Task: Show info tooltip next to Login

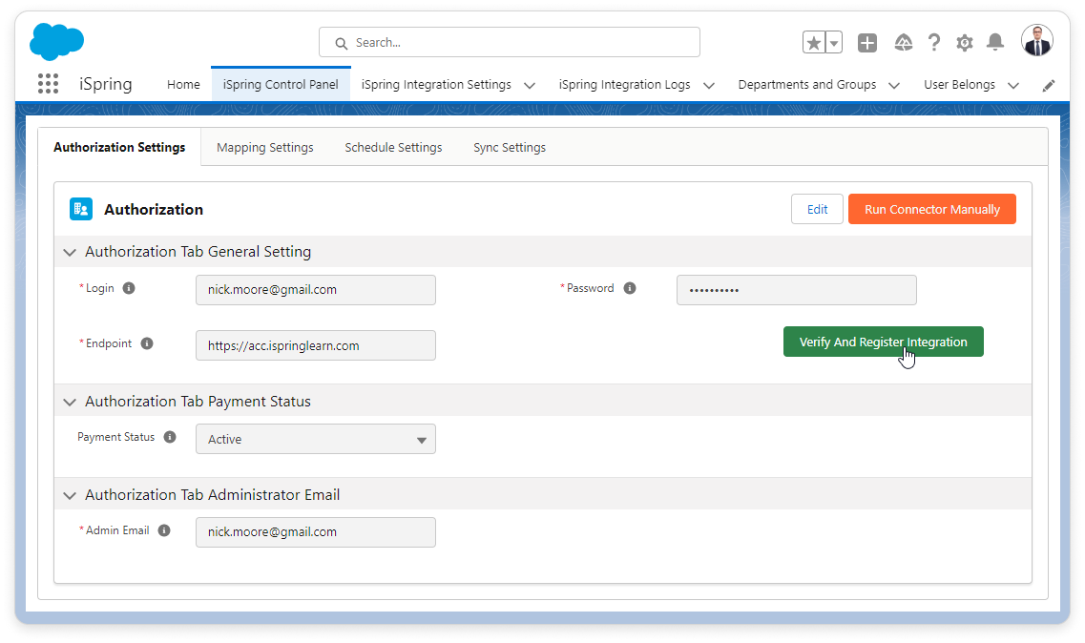Action: click(129, 288)
